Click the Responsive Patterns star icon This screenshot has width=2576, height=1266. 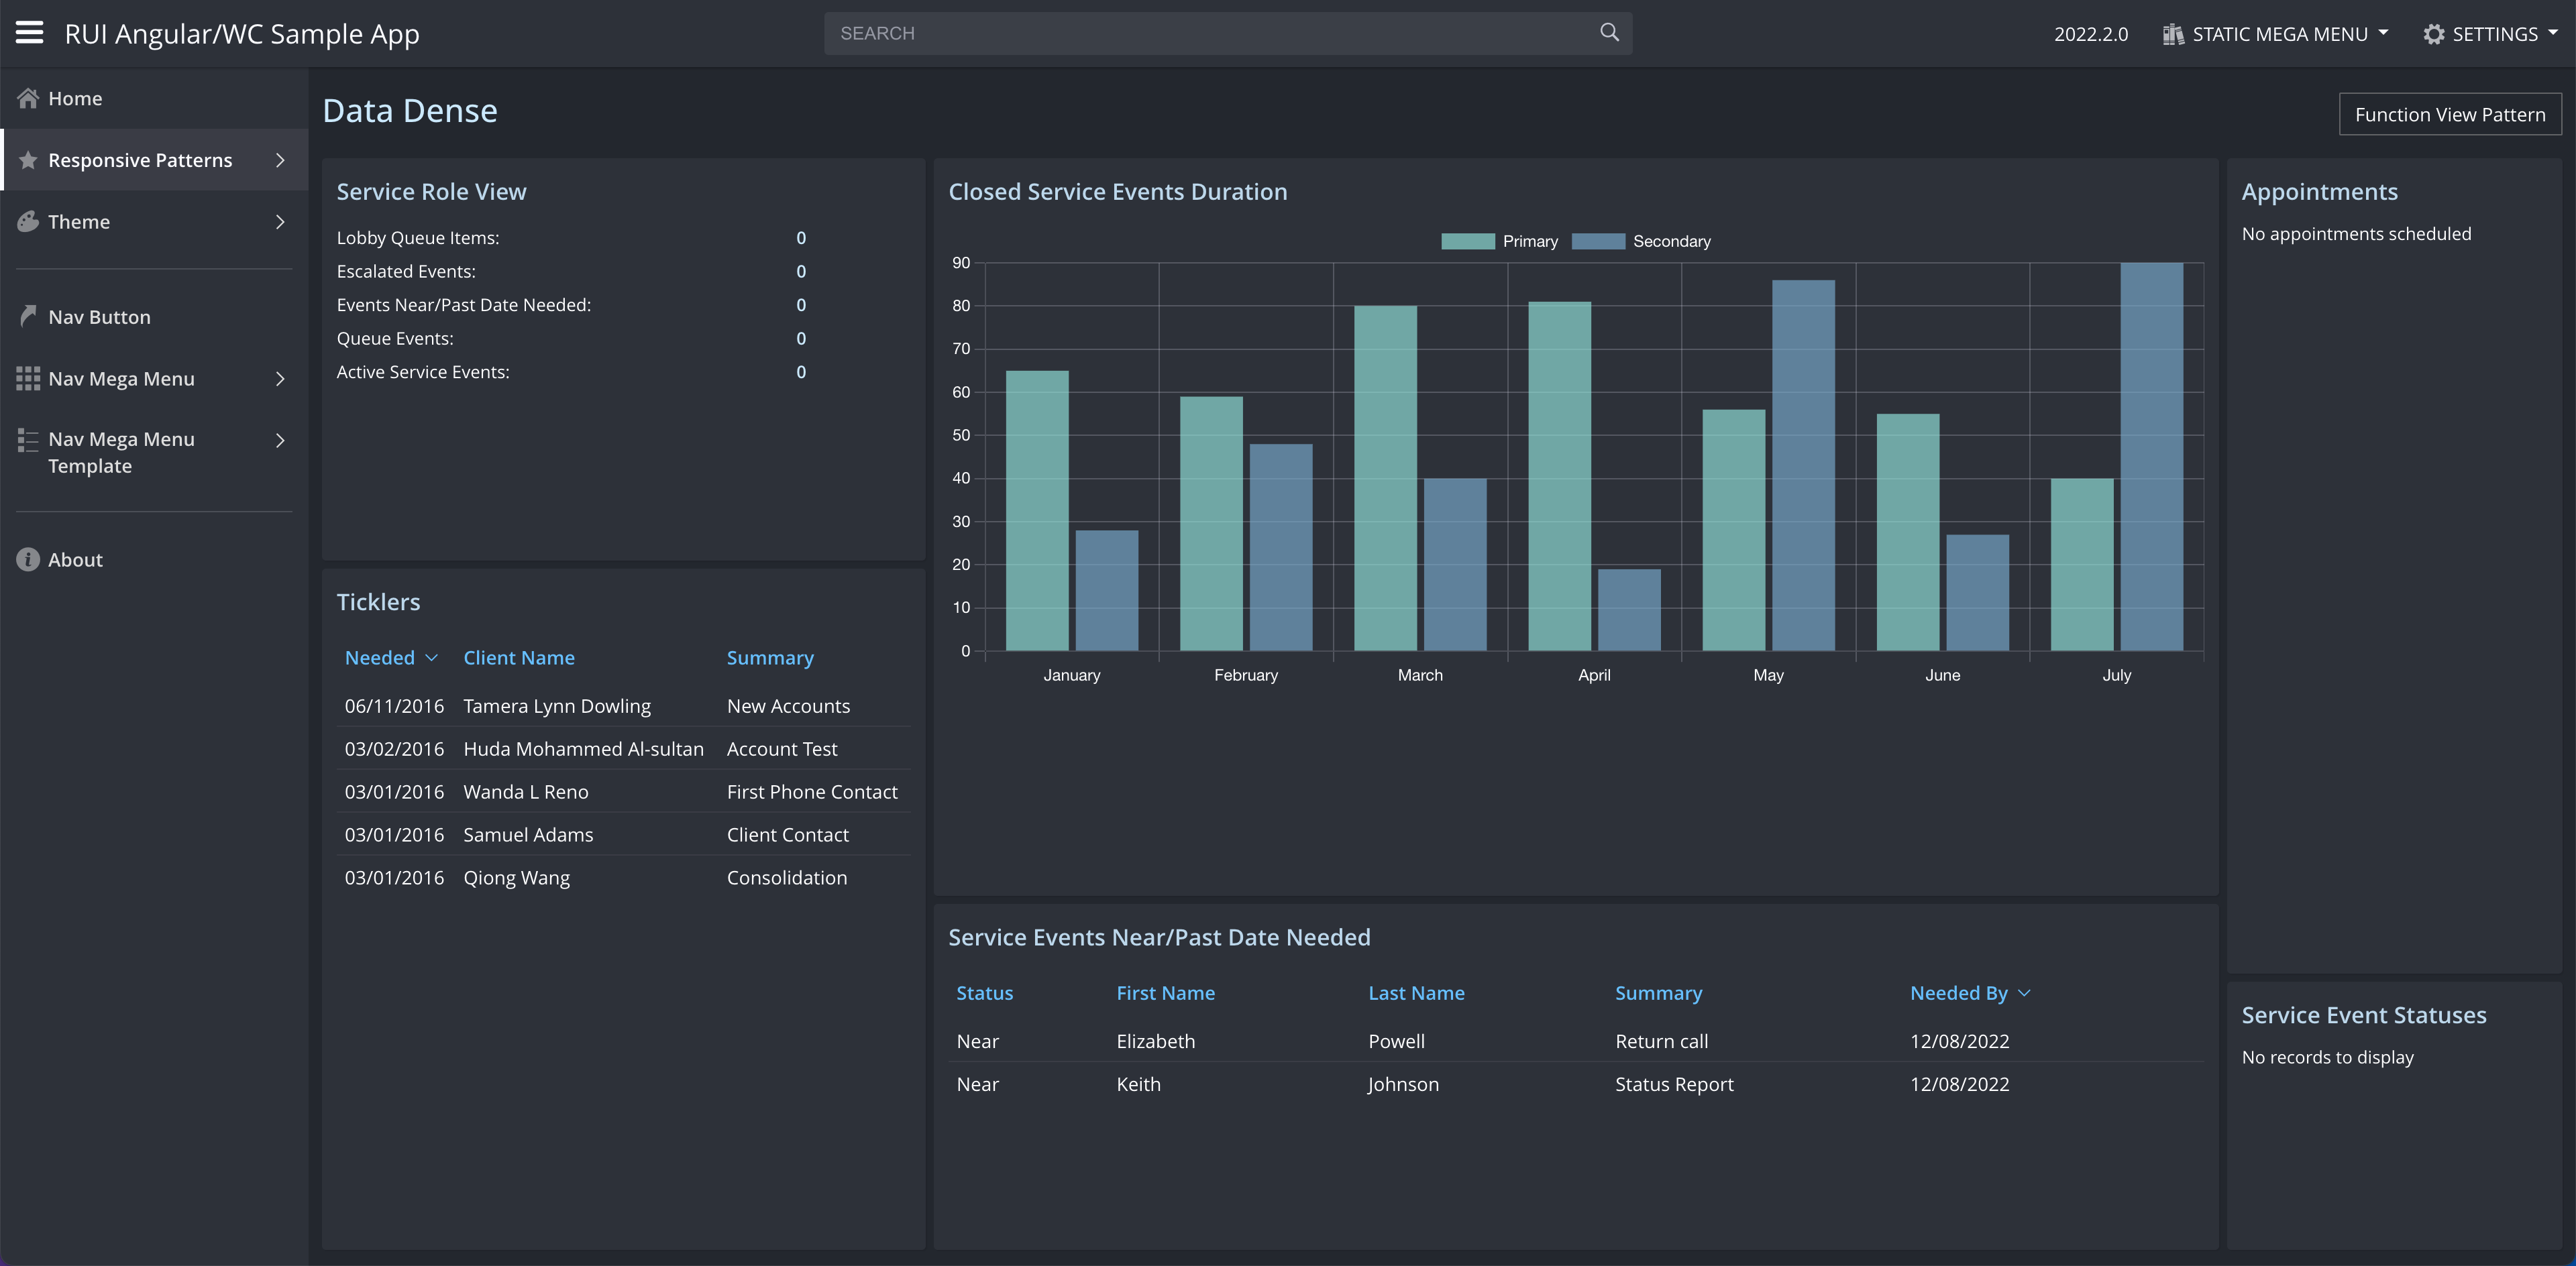[x=28, y=160]
